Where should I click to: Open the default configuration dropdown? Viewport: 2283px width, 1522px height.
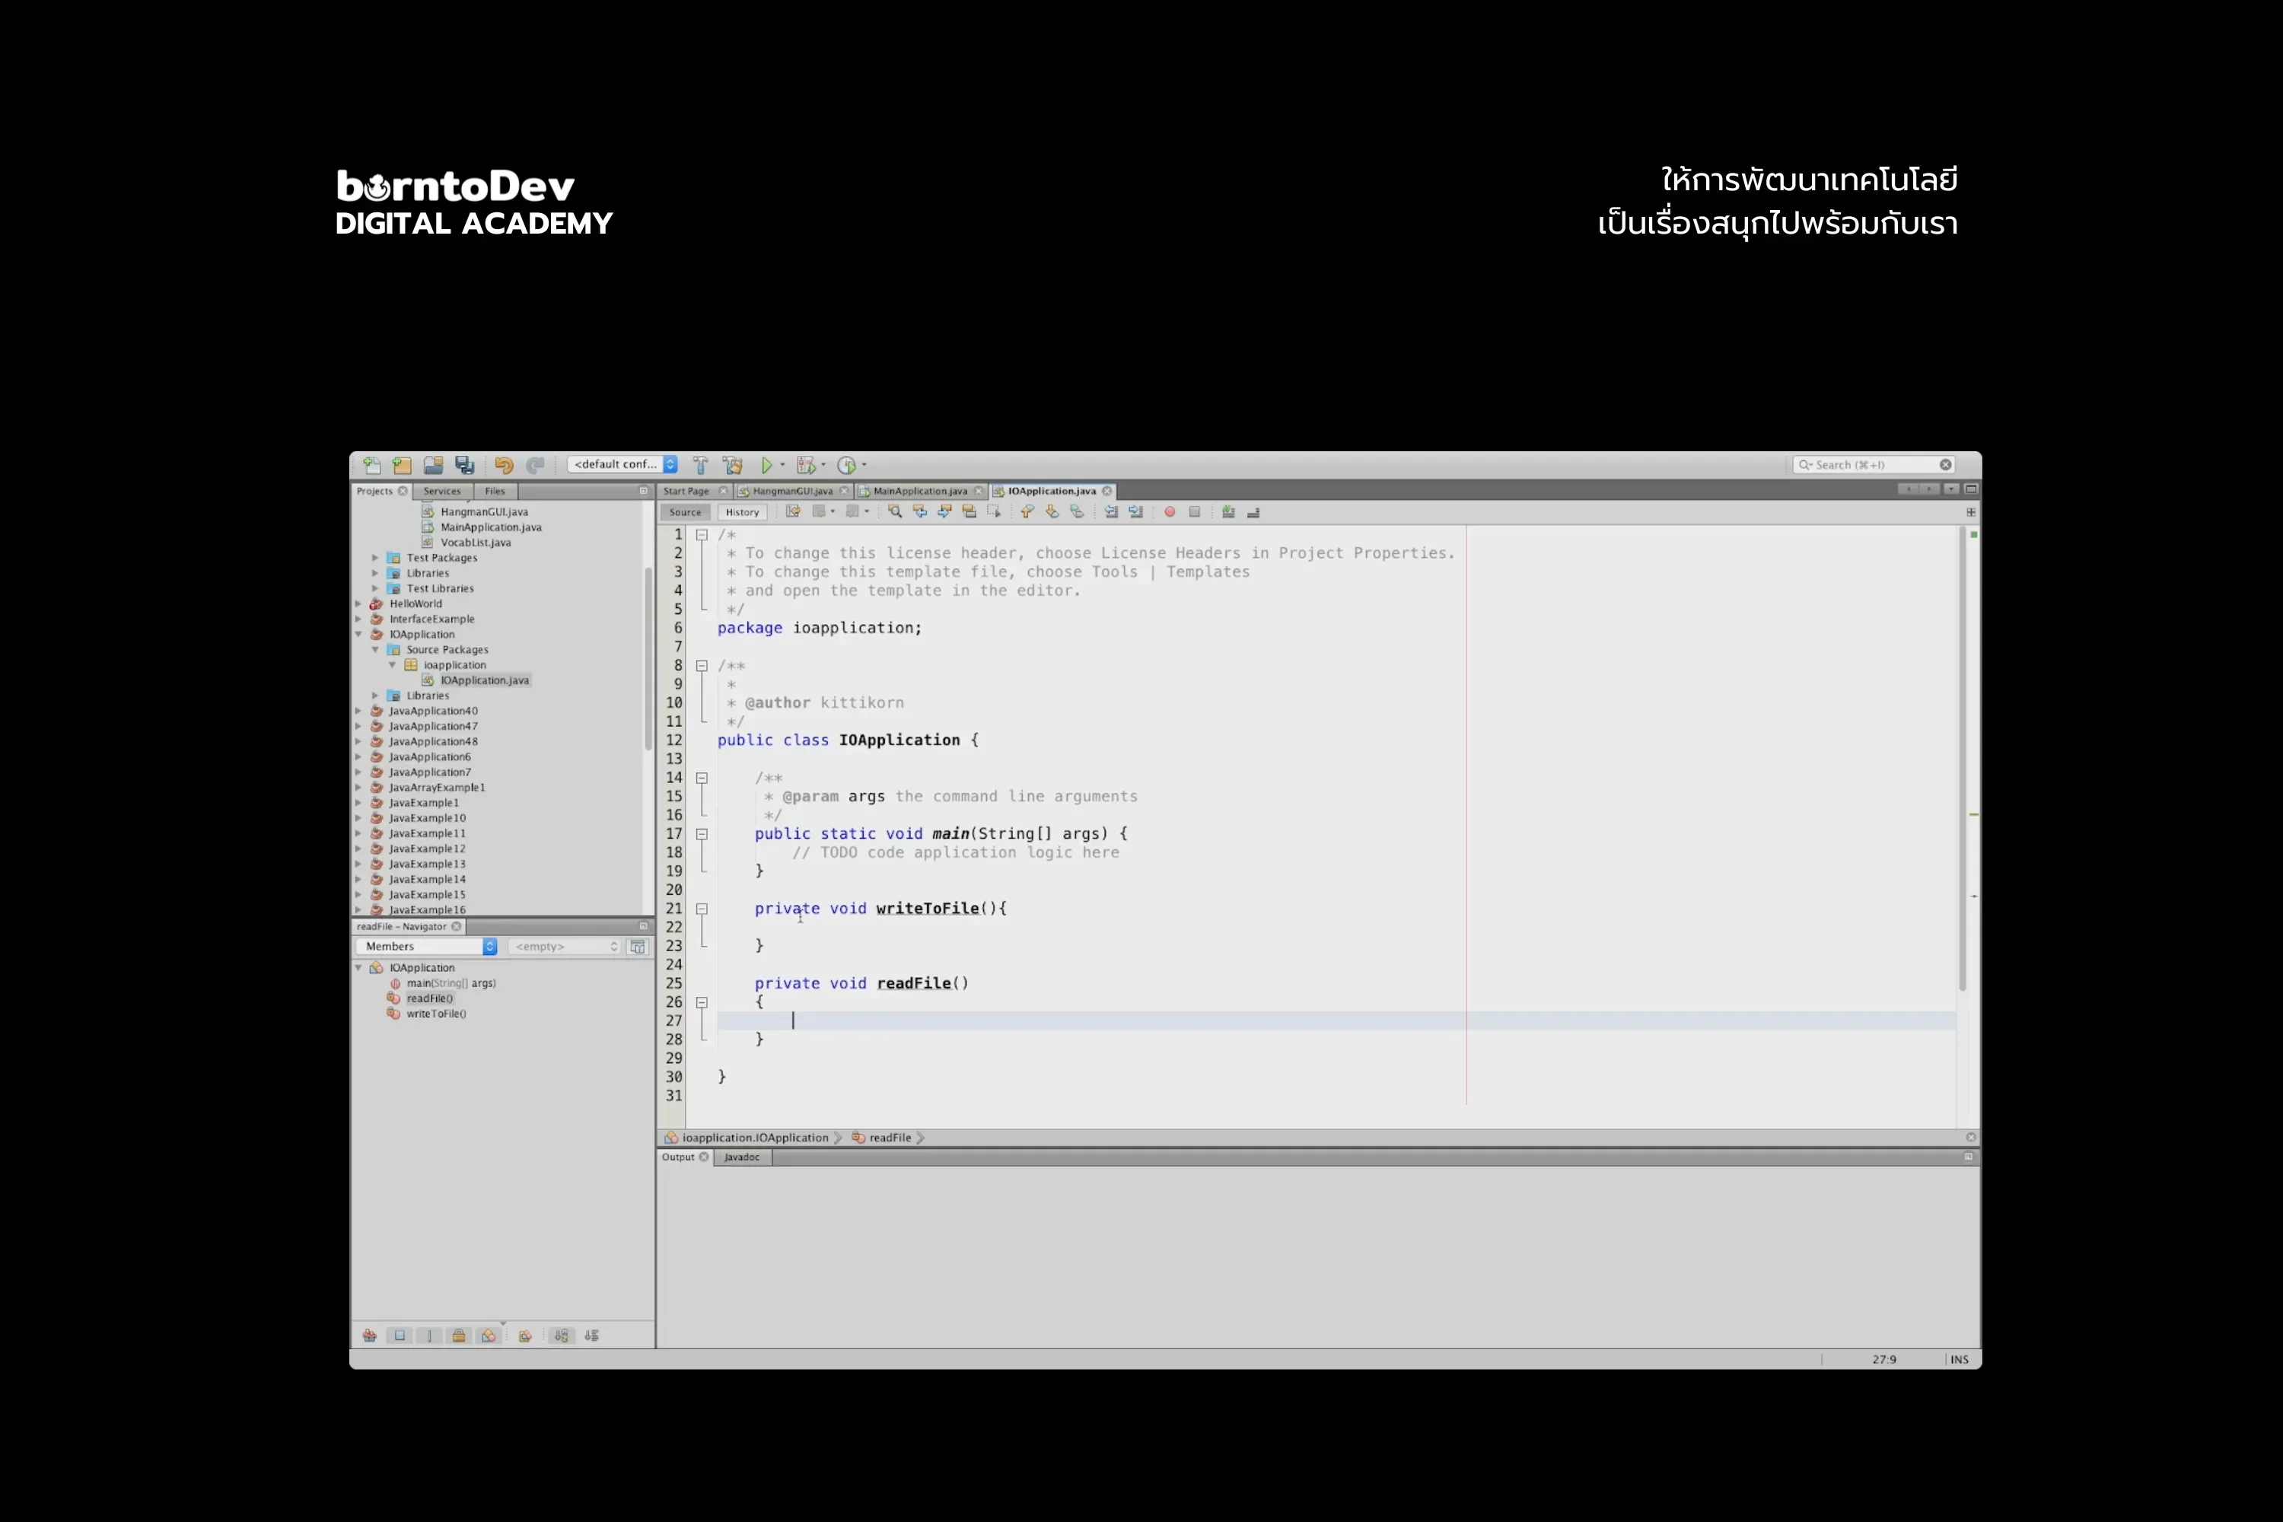(670, 464)
